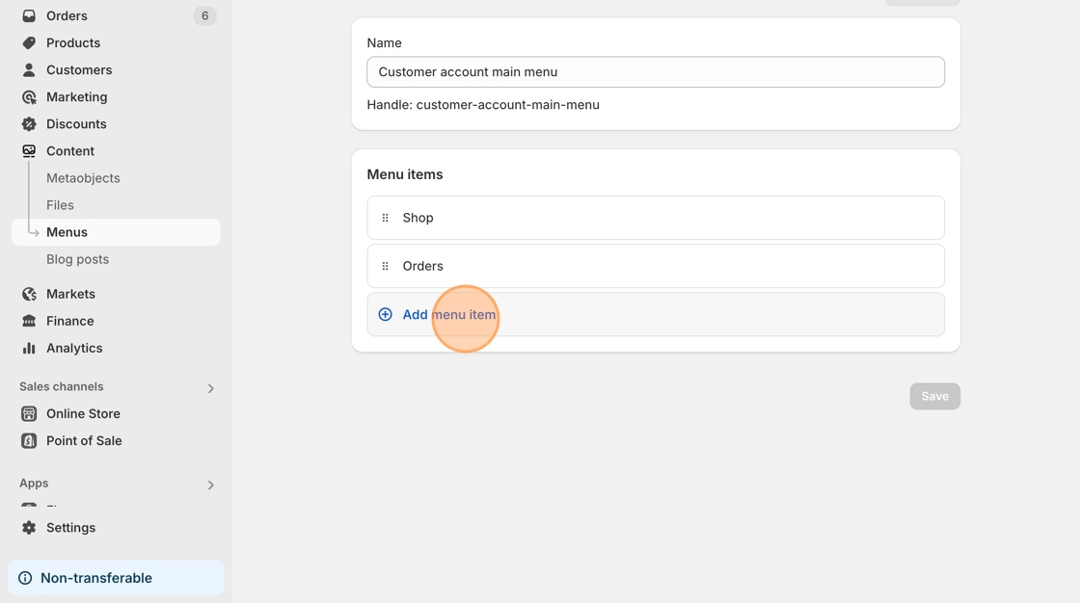Click the drag handle beside Shop
Screen dimensions: 1080x603
tap(385, 218)
